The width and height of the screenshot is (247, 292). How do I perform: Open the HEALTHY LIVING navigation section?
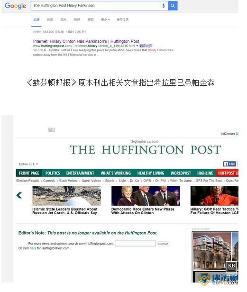(151, 173)
